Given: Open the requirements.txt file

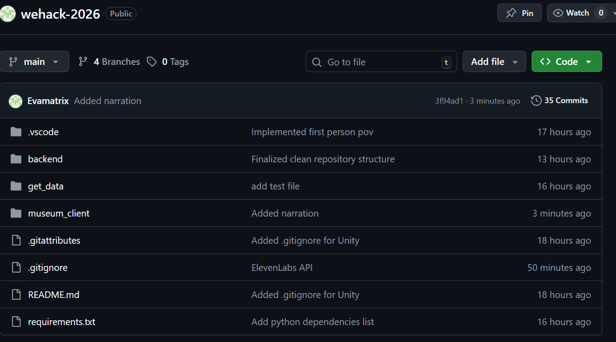Looking at the screenshot, I should pos(61,322).
